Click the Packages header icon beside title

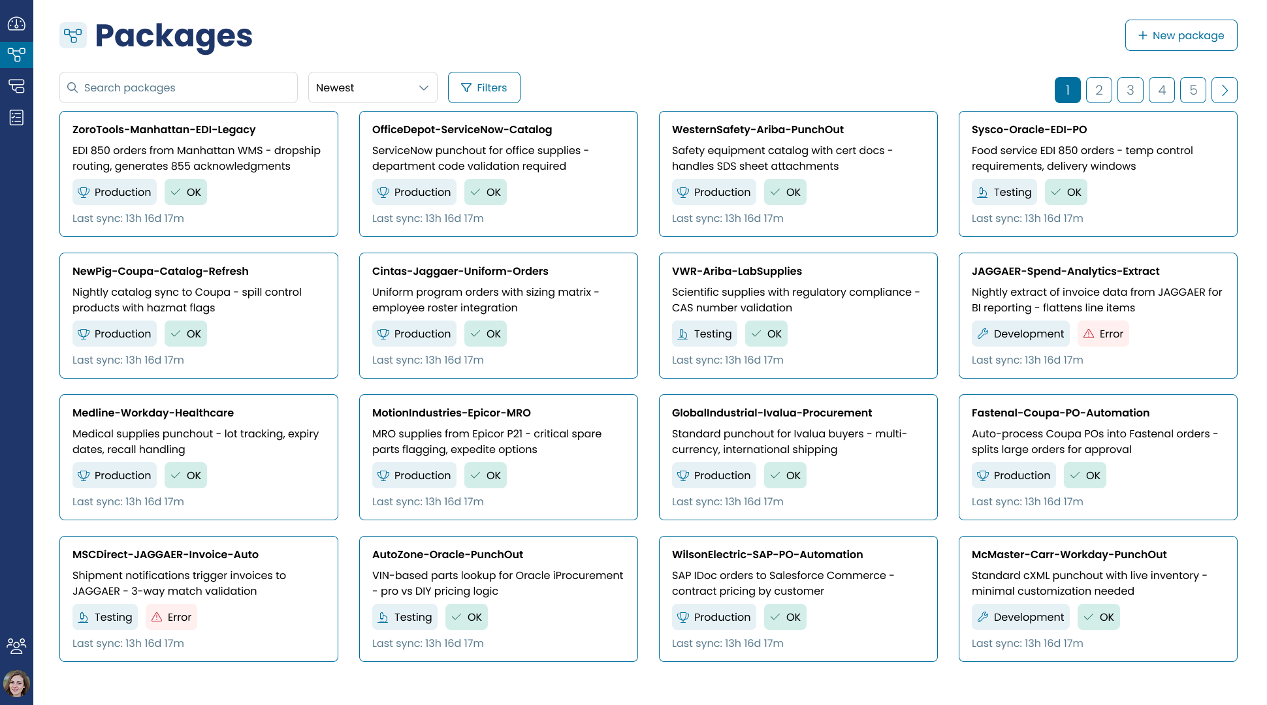(x=73, y=35)
